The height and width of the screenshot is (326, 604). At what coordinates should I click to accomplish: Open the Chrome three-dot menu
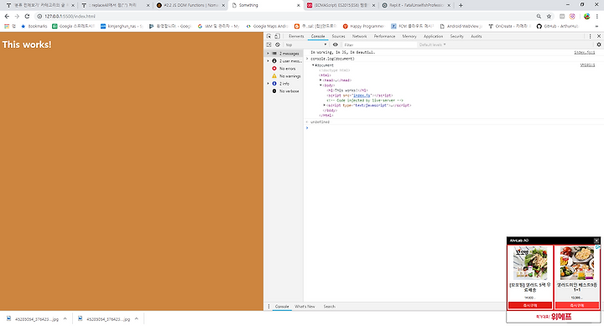pos(597,16)
